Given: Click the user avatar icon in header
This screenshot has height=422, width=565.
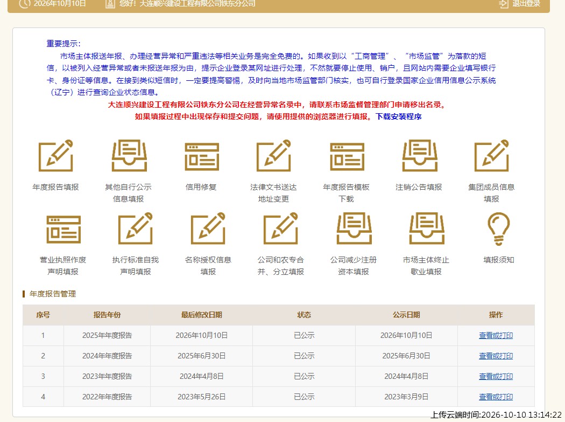Looking at the screenshot, I should (110, 4).
